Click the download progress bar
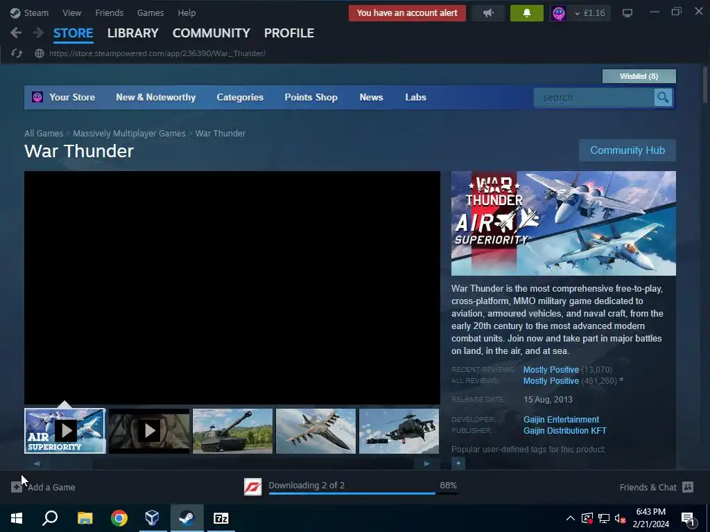This screenshot has width=710, height=532. [363, 493]
